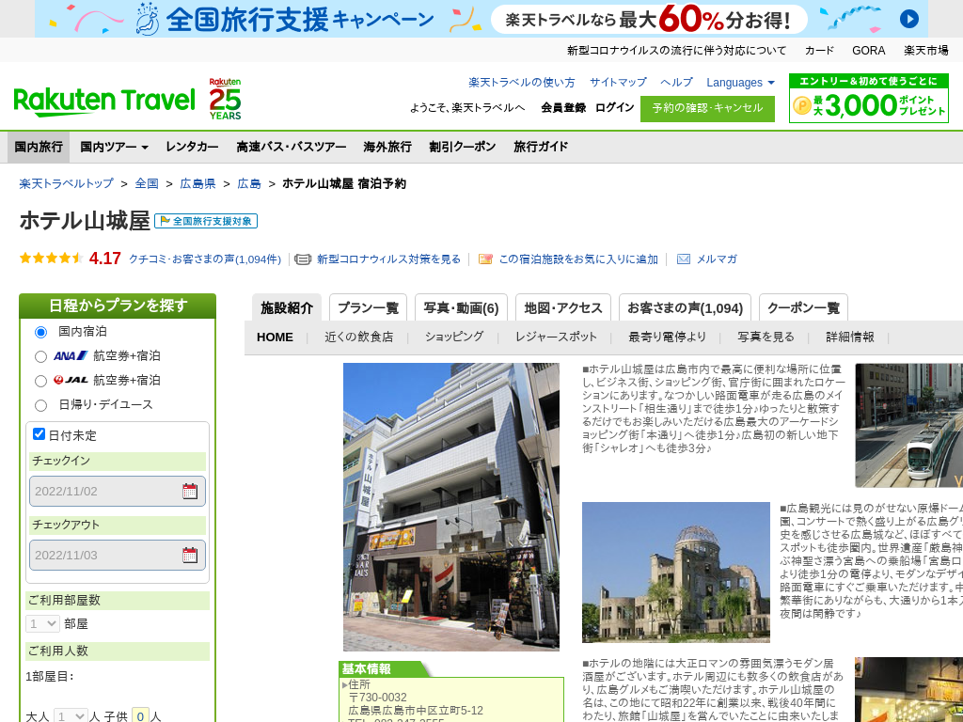Click the mail magazine envelope icon
This screenshot has width=963, height=722.
[x=683, y=259]
